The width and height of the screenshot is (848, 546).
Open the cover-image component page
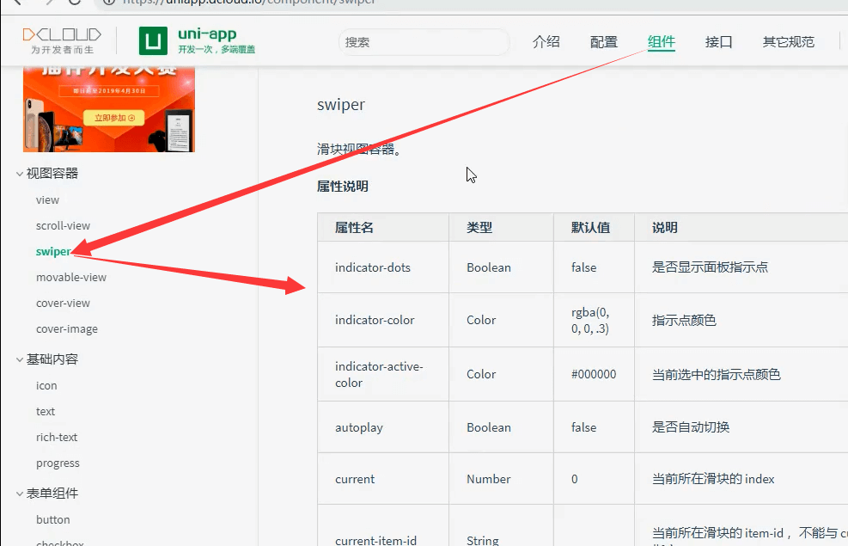[67, 329]
